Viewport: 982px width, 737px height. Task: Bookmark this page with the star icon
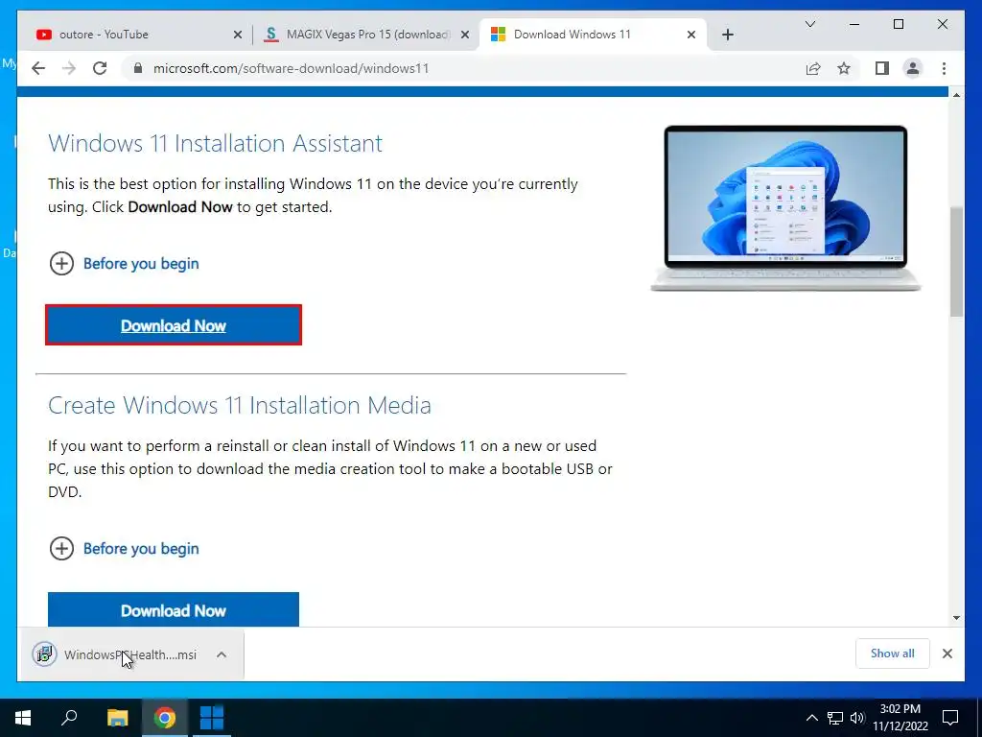(844, 68)
